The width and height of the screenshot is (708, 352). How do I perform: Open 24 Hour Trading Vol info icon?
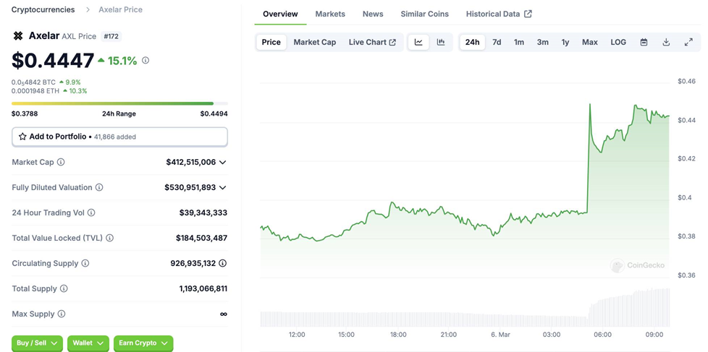pos(90,213)
